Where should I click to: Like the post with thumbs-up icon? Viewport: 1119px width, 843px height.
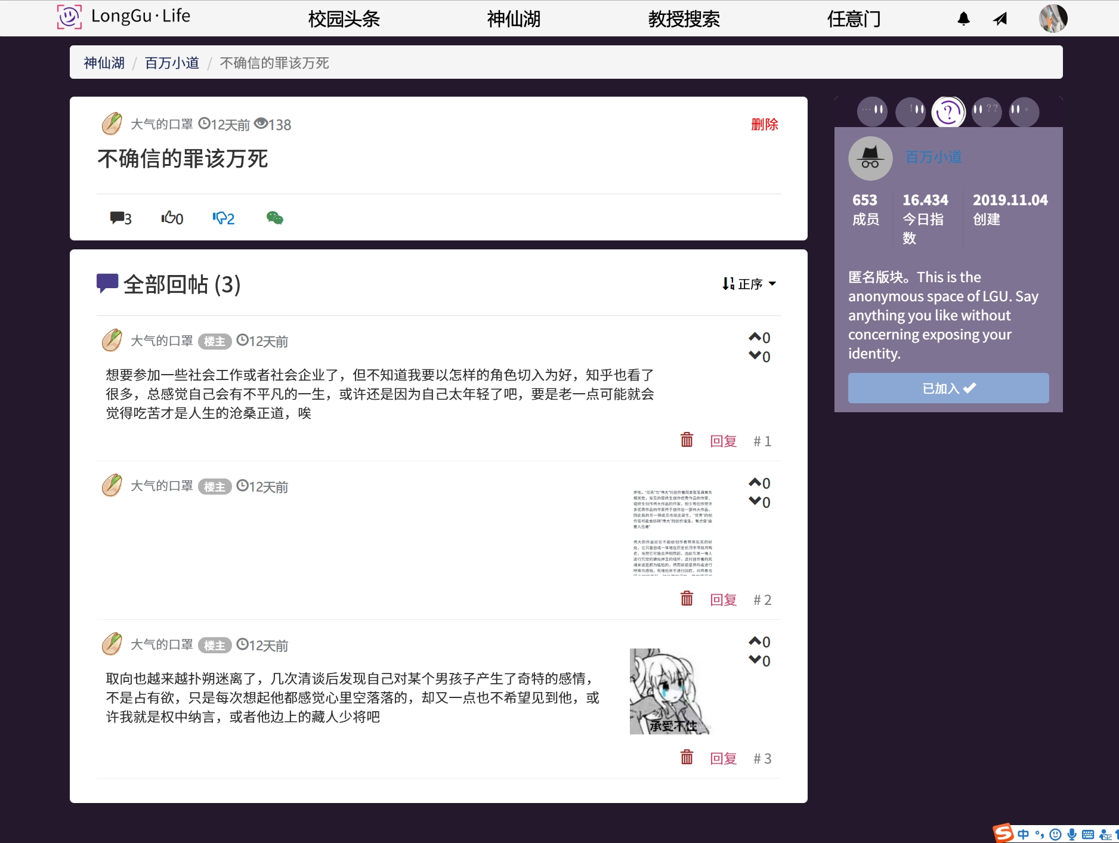click(x=168, y=218)
